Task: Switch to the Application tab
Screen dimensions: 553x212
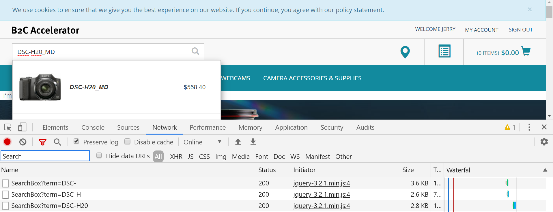Action: coord(291,127)
